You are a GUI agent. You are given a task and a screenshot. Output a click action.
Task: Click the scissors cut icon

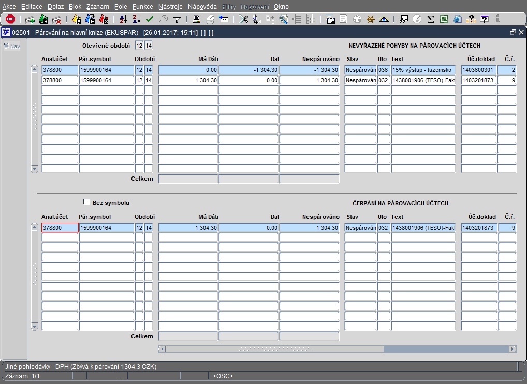243,20
